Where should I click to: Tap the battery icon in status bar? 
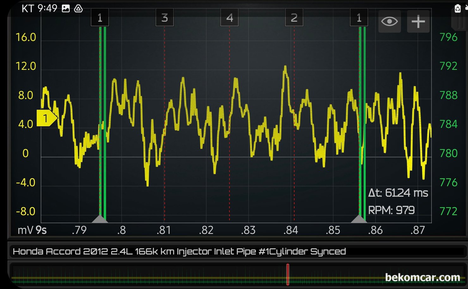pyautogui.click(x=458, y=9)
